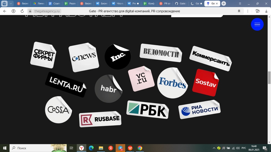Show hidden system tray icons
The width and height of the screenshot is (271, 152).
pyautogui.click(x=214, y=148)
